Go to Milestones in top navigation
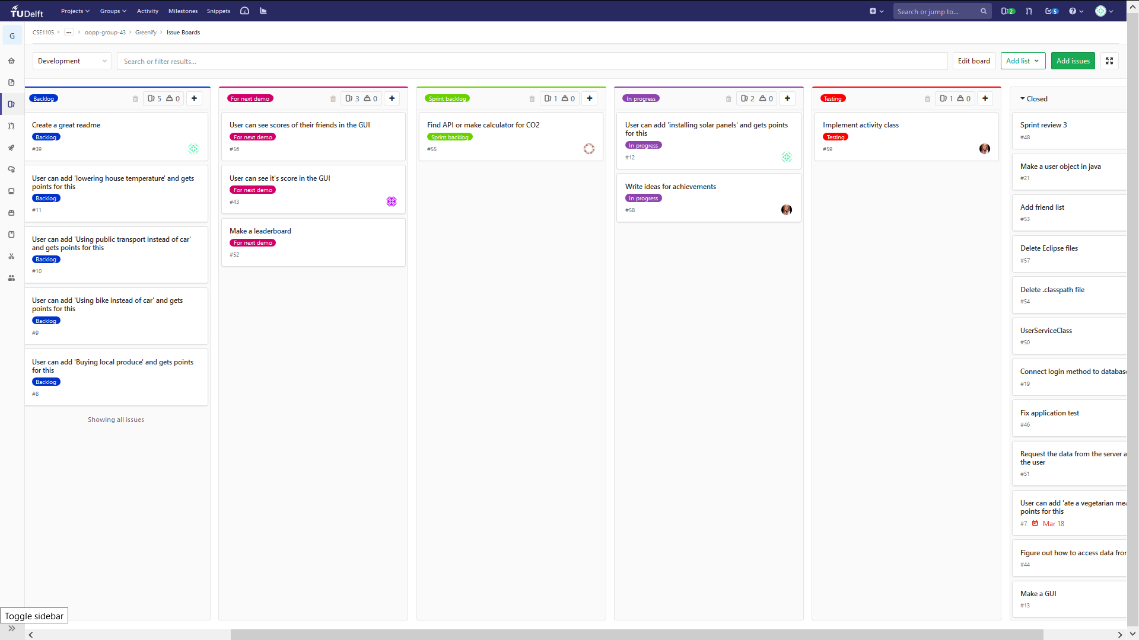This screenshot has height=640, width=1139. coord(183,11)
